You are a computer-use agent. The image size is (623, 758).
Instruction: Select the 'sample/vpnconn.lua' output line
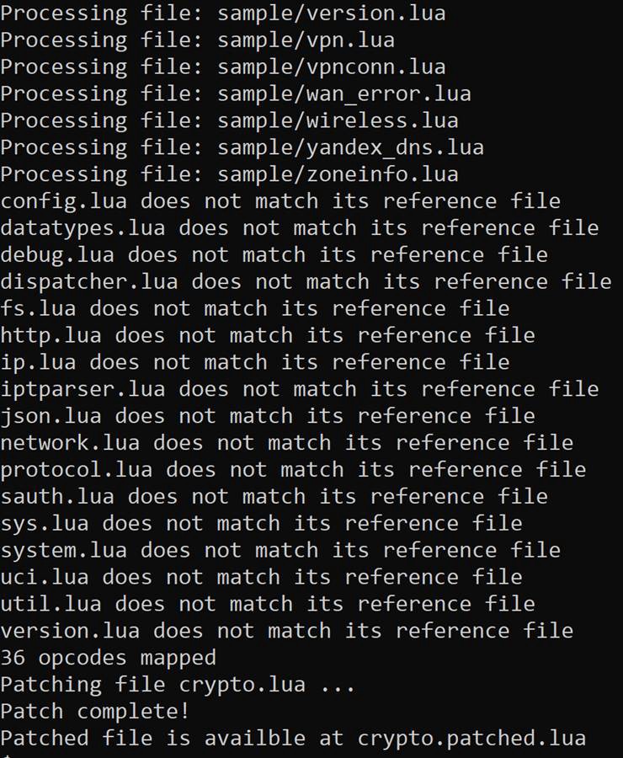click(x=223, y=67)
